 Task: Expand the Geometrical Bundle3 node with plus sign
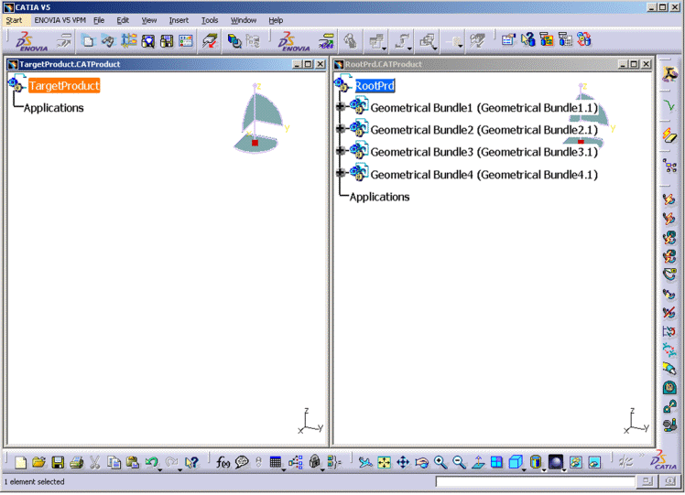[341, 152]
